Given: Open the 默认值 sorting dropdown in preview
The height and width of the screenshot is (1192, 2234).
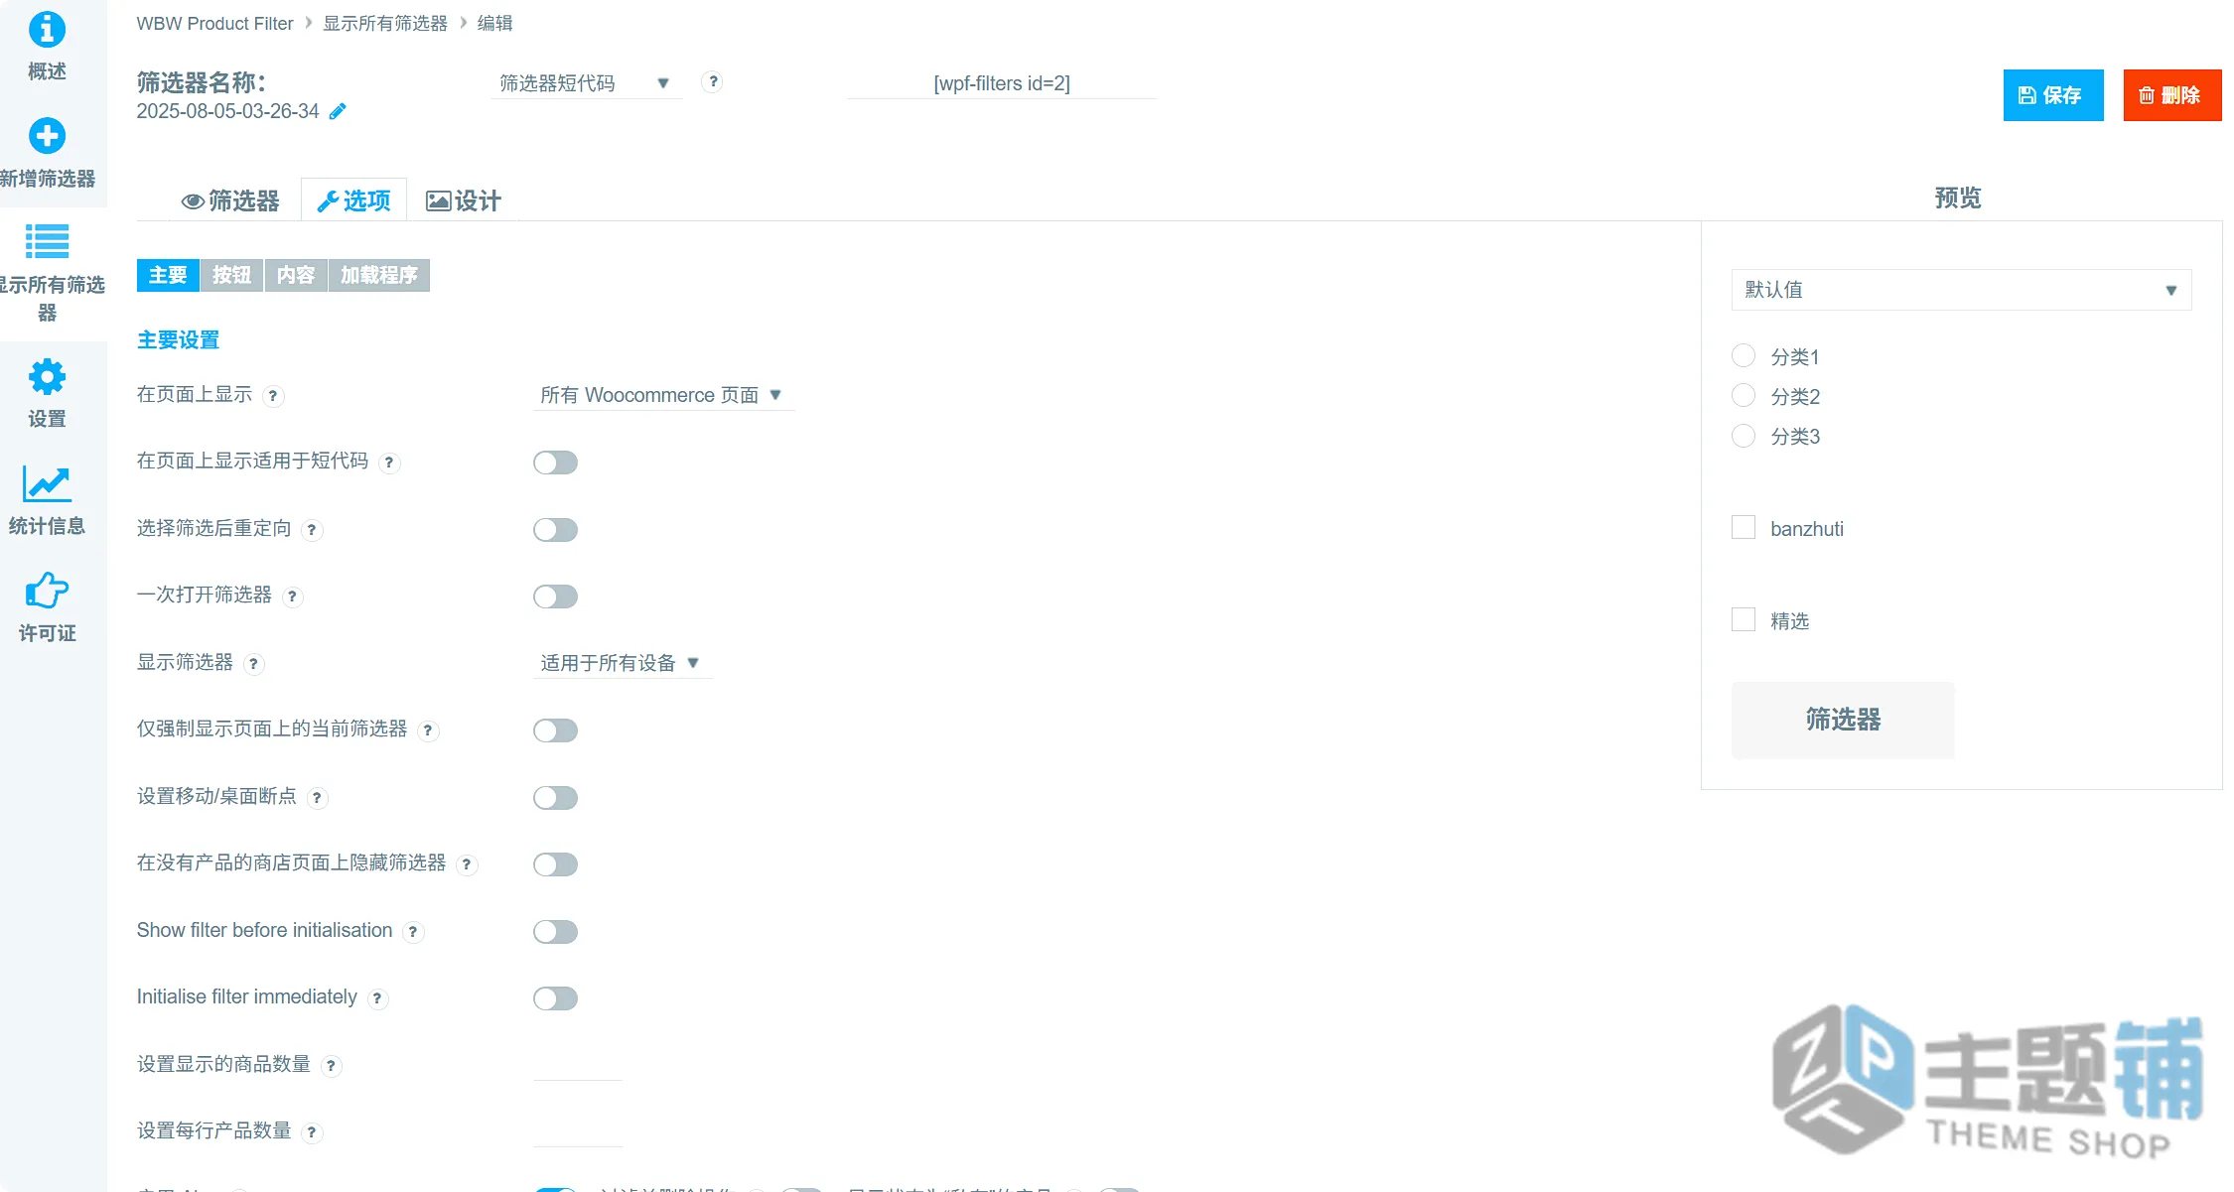Looking at the screenshot, I should [1961, 290].
